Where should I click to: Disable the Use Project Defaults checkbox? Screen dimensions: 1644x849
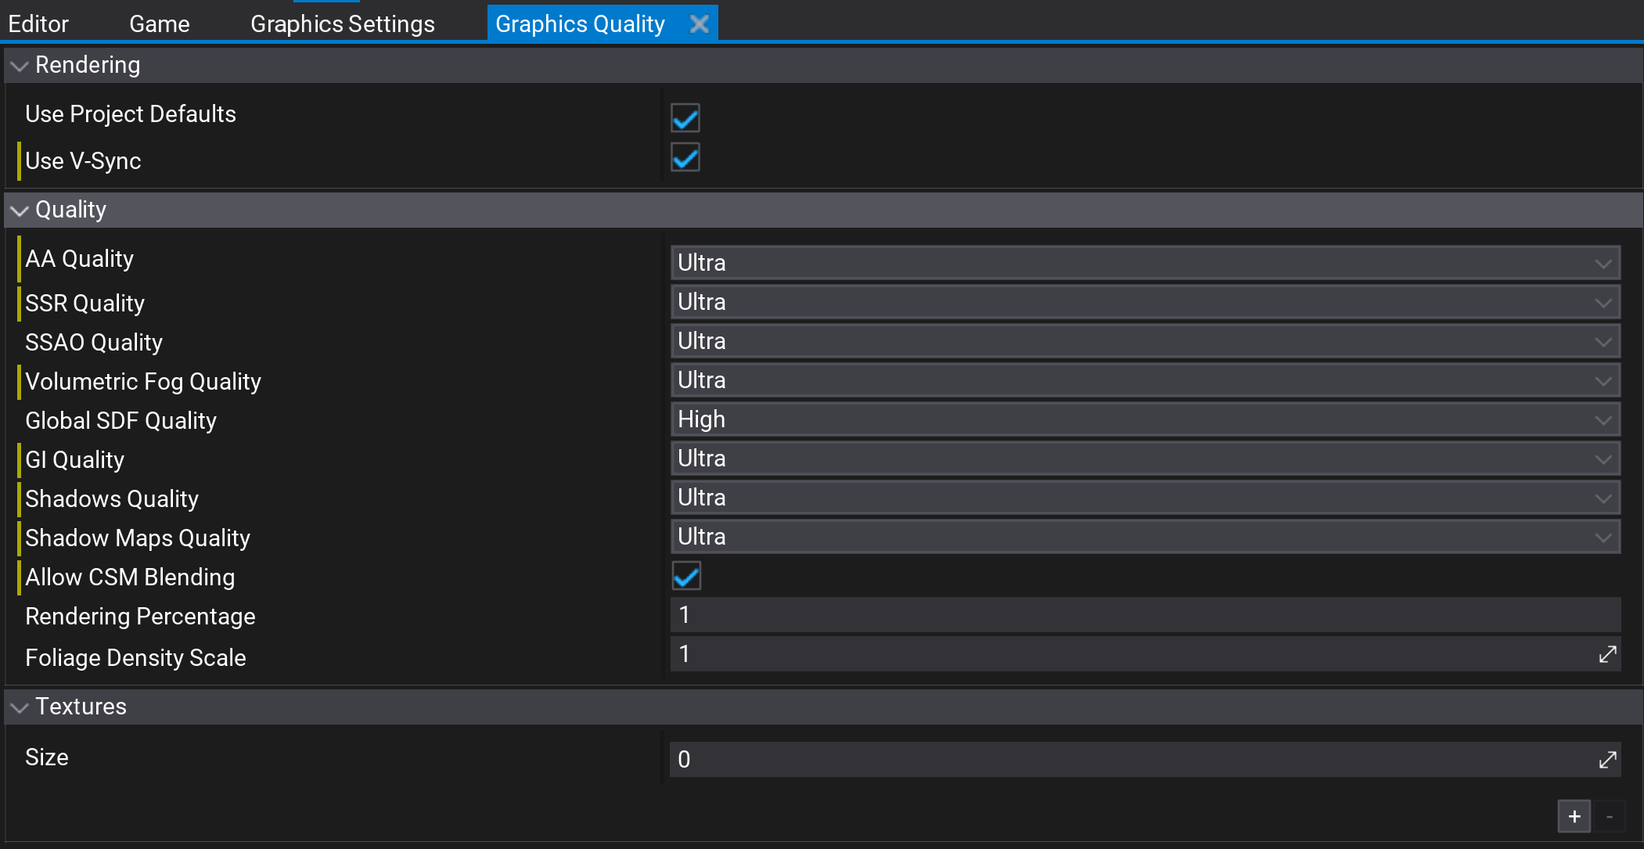coord(684,118)
